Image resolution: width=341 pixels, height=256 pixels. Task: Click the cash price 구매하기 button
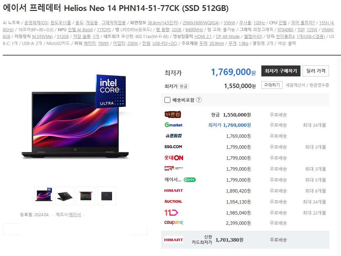pyautogui.click(x=272, y=85)
